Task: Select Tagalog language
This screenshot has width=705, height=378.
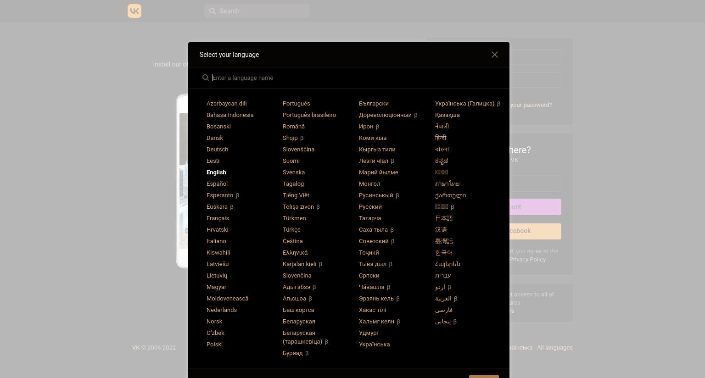Action: [293, 184]
